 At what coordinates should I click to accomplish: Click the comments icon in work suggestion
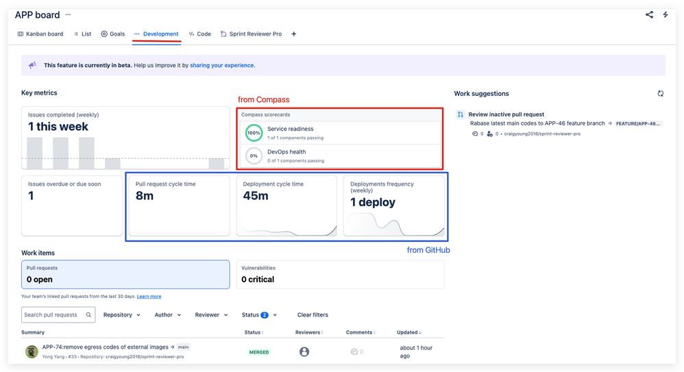pyautogui.click(x=475, y=134)
